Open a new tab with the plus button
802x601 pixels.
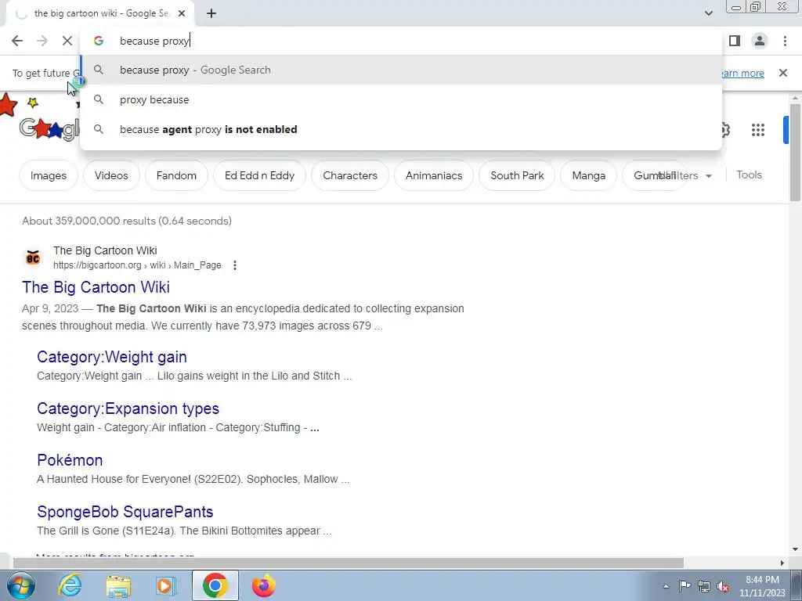211,13
